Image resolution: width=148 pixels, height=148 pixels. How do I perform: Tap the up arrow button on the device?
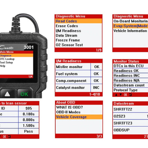tap(7, 94)
